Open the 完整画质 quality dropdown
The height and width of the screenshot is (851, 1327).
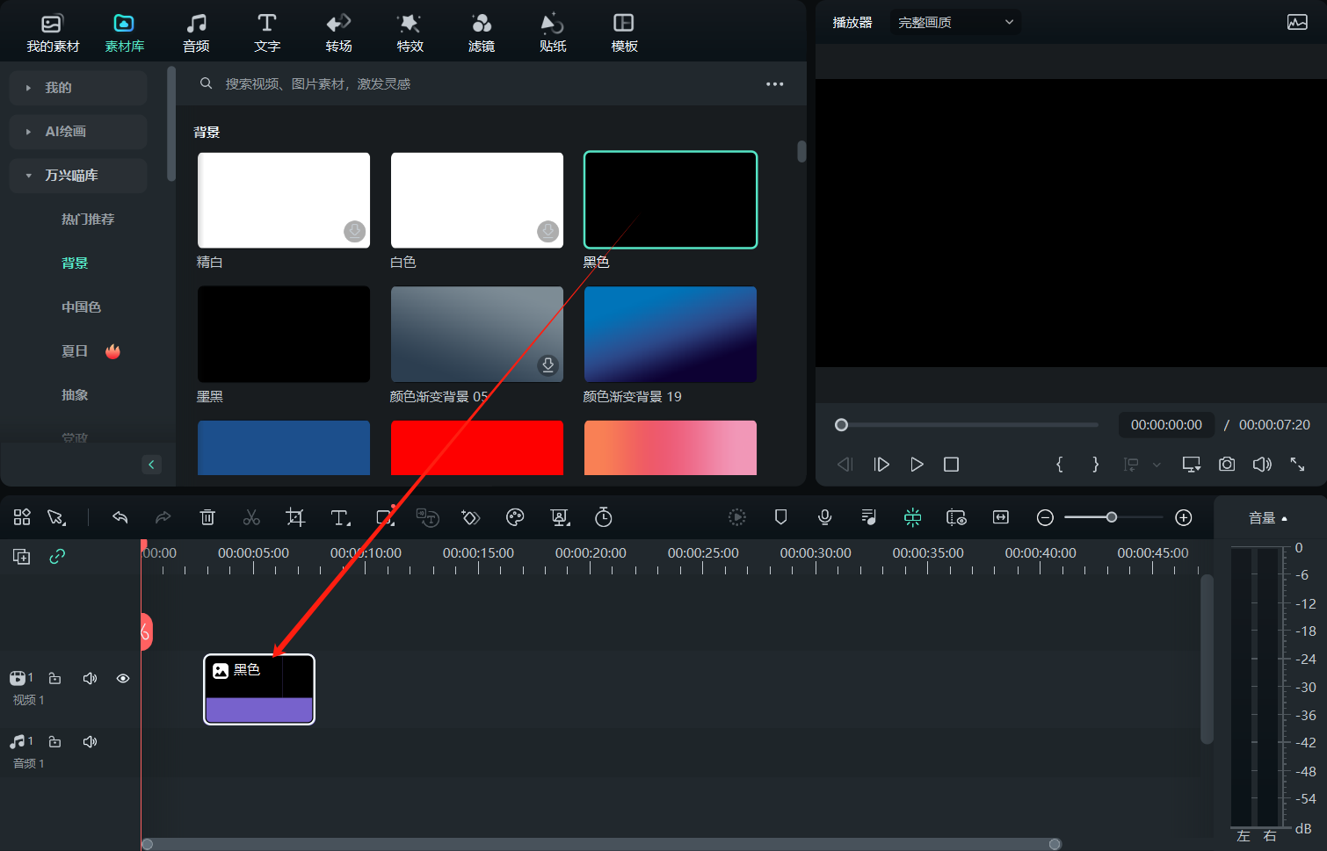(954, 23)
